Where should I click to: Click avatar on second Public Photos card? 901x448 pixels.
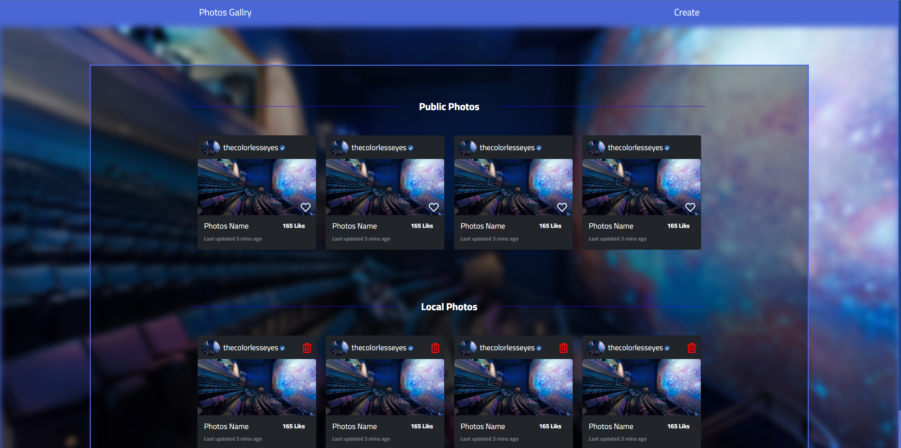click(x=339, y=148)
